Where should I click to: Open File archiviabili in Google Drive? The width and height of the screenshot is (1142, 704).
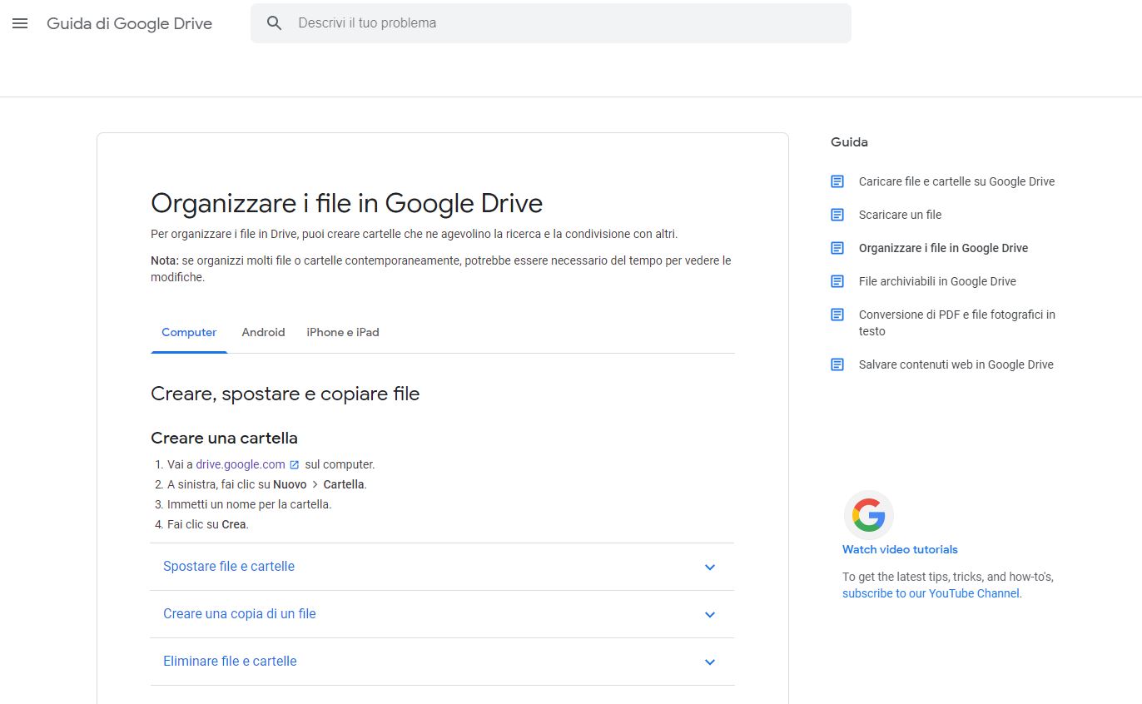tap(937, 281)
